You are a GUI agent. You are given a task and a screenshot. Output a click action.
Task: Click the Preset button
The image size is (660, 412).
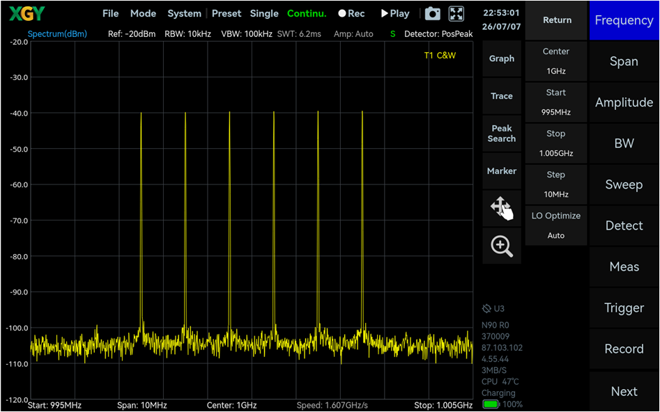click(x=227, y=13)
